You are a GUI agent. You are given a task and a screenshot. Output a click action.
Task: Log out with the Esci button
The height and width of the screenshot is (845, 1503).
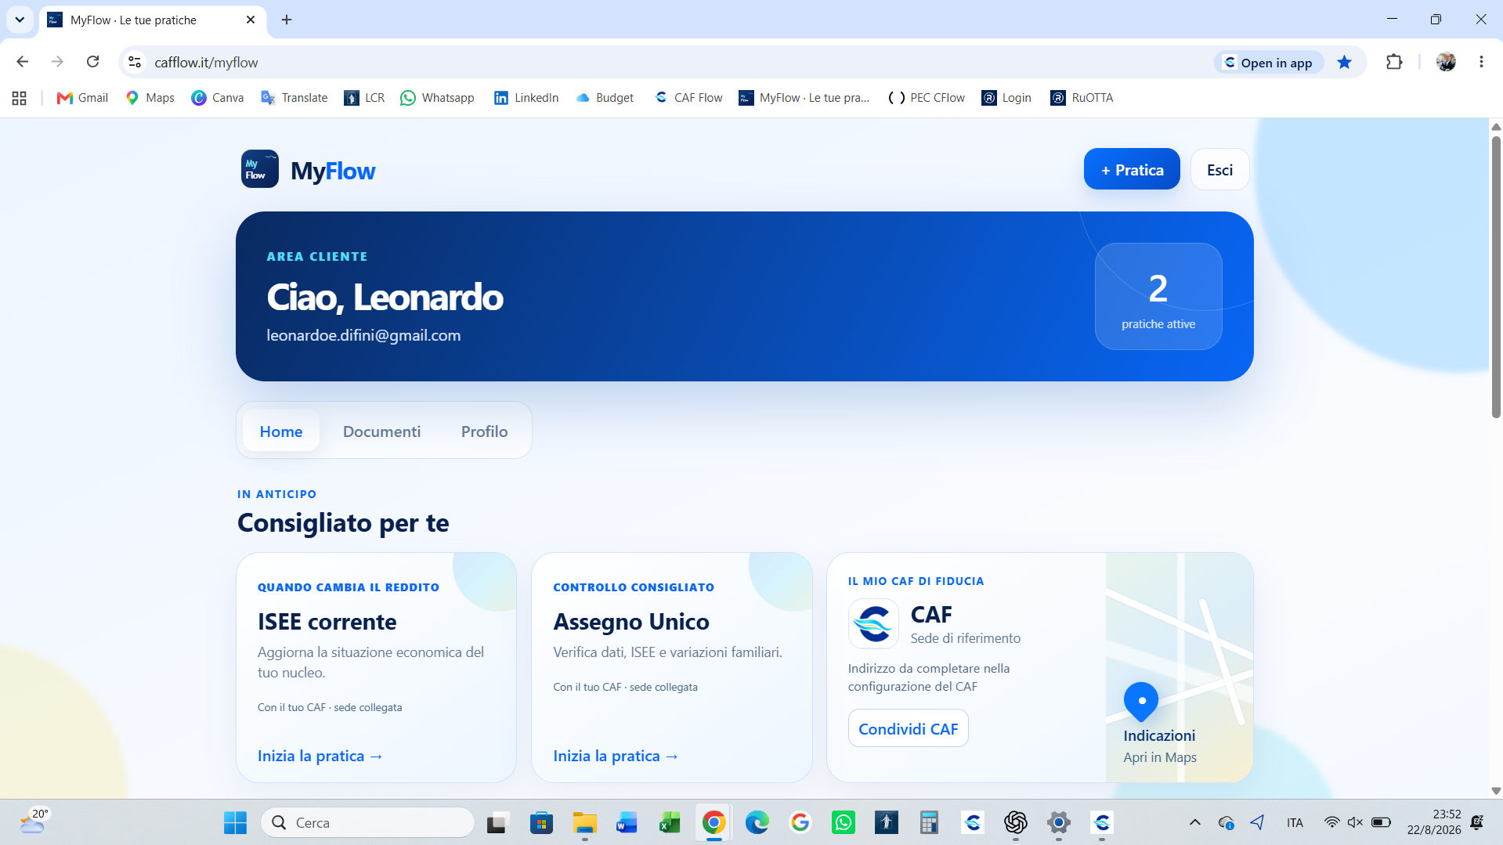pyautogui.click(x=1219, y=169)
